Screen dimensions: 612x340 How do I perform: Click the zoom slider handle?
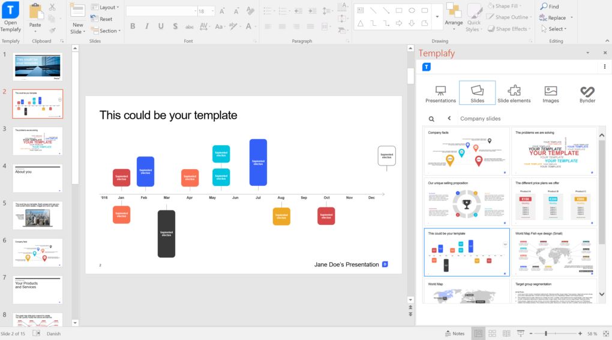(x=545, y=333)
